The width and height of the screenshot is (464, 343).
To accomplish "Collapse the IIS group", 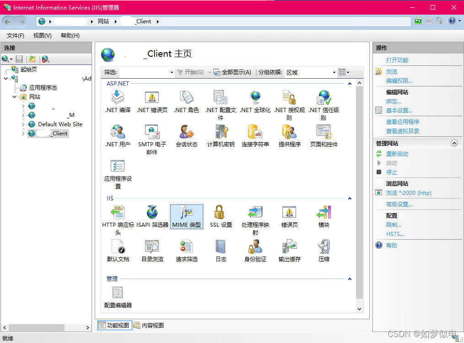I will tap(350, 198).
